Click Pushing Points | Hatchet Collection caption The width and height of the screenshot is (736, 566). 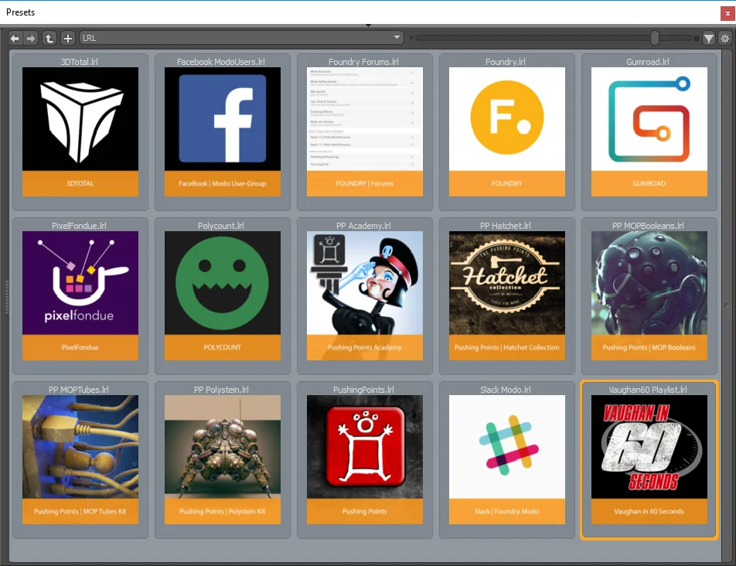507,347
